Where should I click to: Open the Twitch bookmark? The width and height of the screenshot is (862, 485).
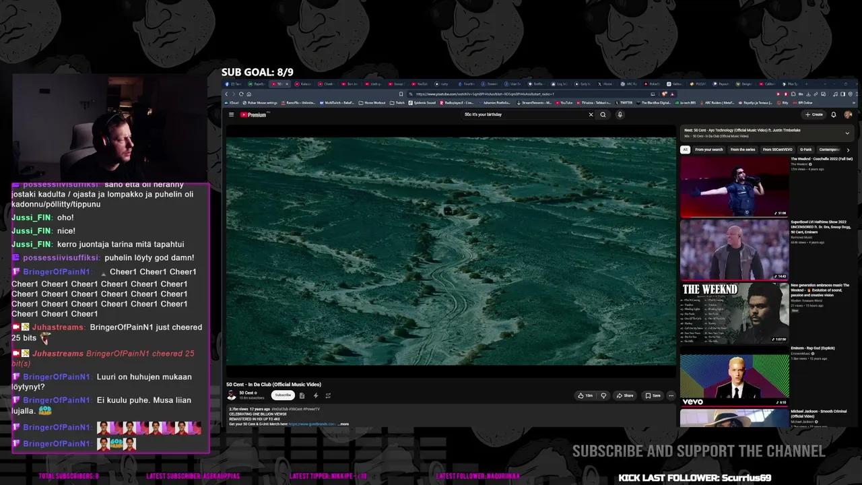point(397,103)
